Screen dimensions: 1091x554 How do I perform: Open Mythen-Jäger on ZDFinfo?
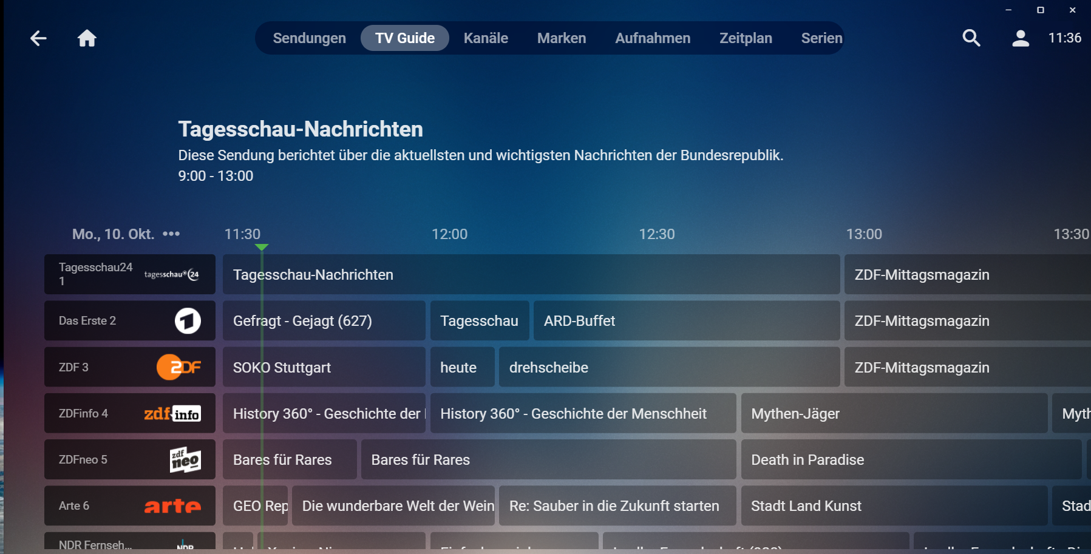894,414
